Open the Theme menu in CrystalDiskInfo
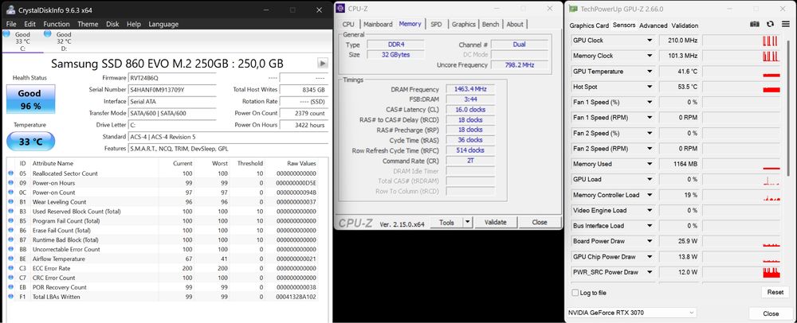This screenshot has width=797, height=323. point(88,24)
